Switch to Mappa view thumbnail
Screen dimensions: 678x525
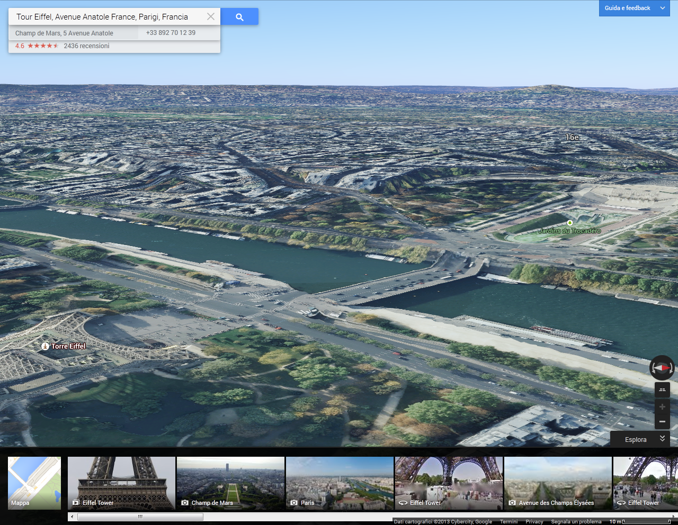34,483
